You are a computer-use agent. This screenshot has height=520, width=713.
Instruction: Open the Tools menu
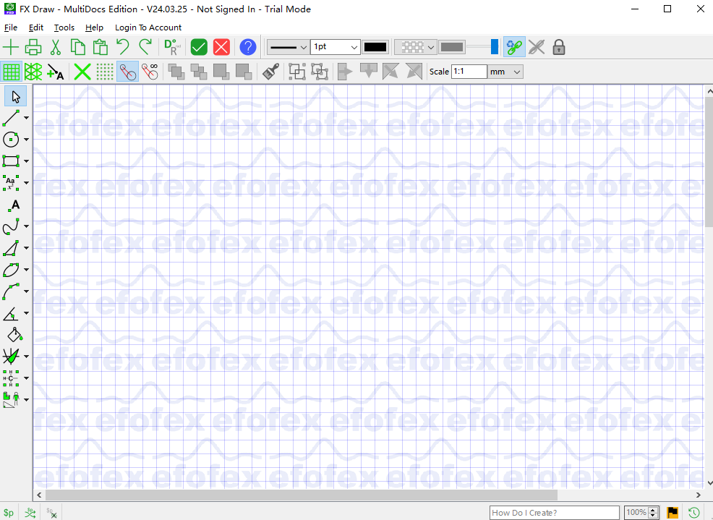click(x=64, y=27)
